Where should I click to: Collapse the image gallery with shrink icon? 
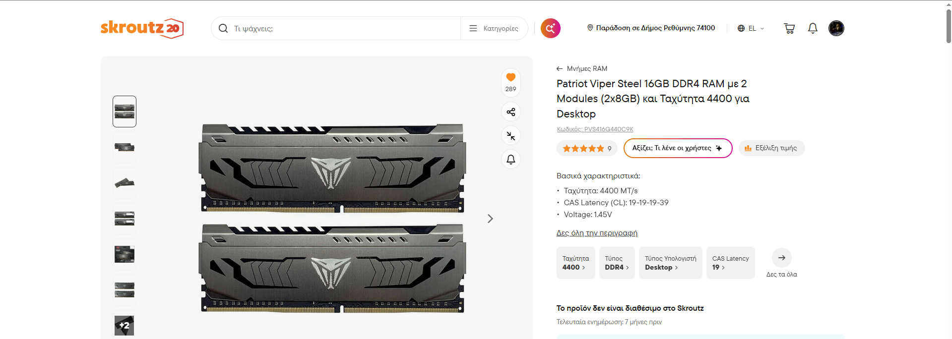[511, 136]
